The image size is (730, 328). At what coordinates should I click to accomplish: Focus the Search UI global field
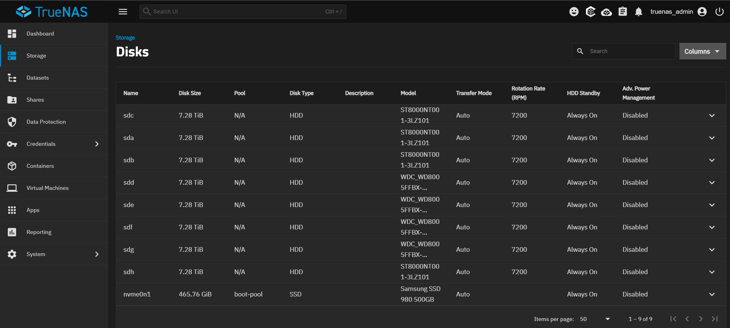[239, 12]
